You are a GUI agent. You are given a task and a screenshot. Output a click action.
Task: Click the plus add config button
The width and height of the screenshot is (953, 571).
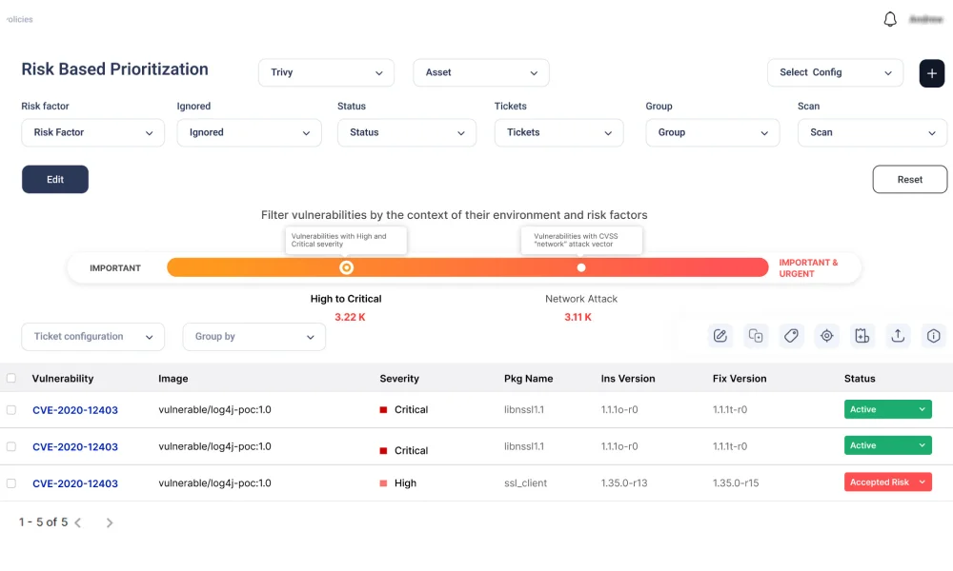tap(931, 72)
